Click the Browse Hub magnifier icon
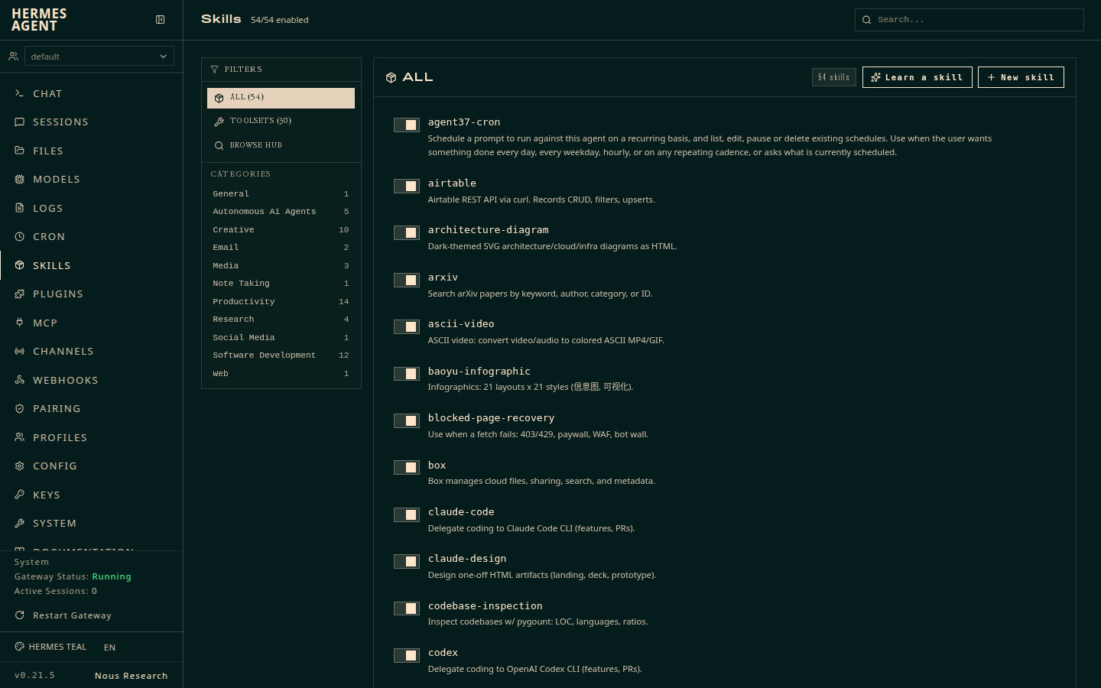Viewport: 1101px width, 688px height. tap(219, 145)
